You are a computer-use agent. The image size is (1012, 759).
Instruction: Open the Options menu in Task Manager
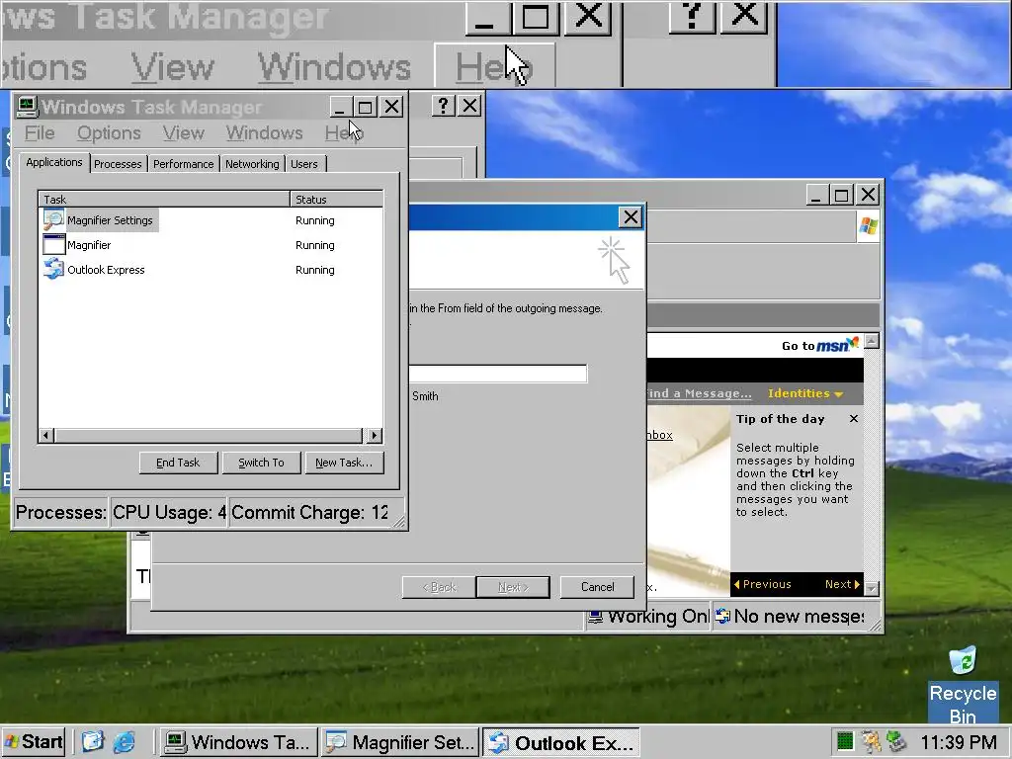point(109,133)
